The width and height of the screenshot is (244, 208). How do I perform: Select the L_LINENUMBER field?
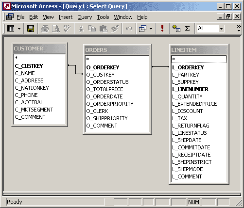pos(199,89)
